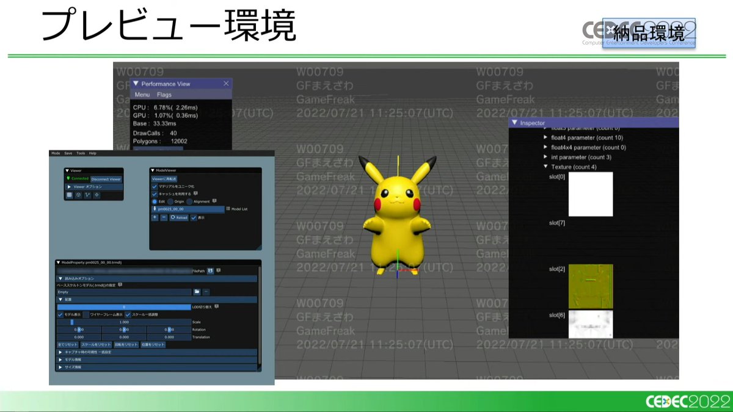
Task: Toggle the モデル表示 checkbox
Action: (x=60, y=315)
